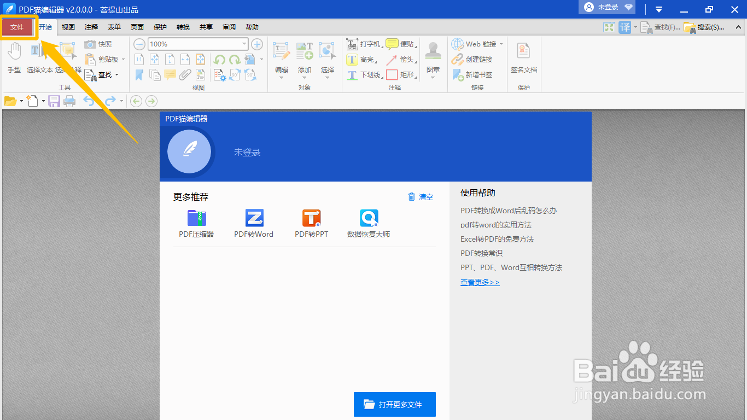Go to previous view green arrow

[x=136, y=101]
